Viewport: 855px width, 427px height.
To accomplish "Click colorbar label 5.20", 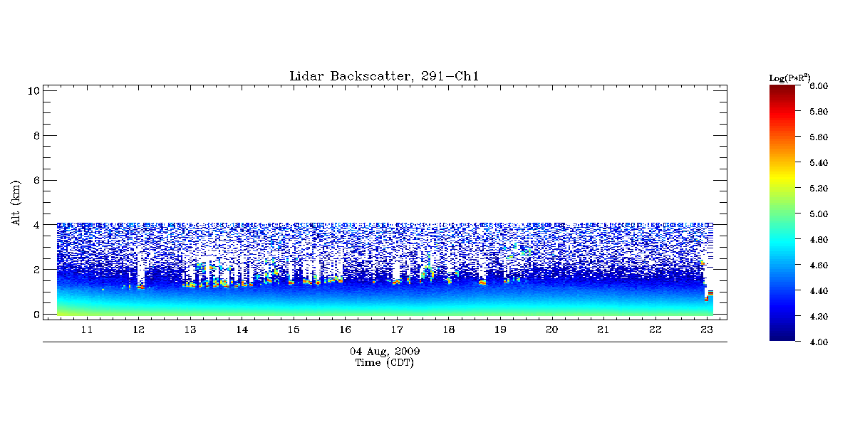I will [819, 189].
